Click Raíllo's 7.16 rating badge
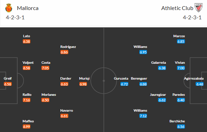The height and width of the screenshot is (132, 207). (27, 100)
